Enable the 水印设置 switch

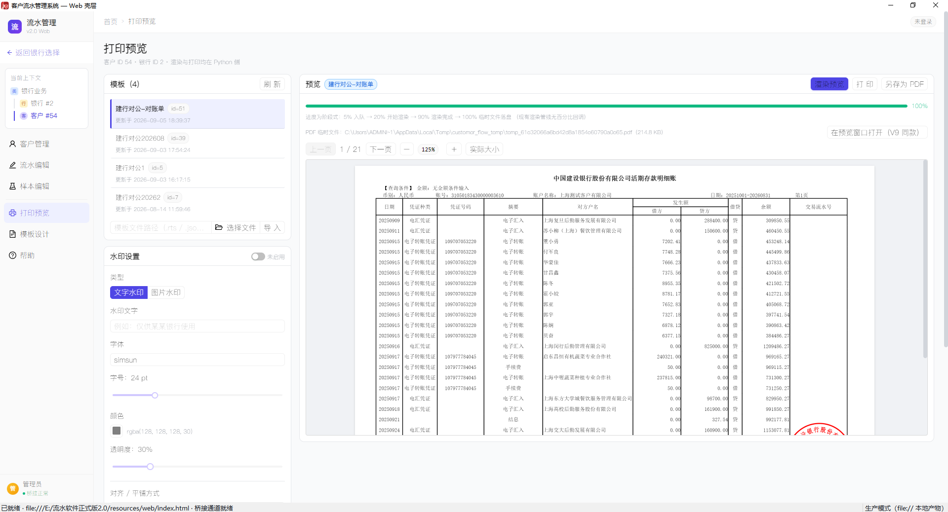coord(258,256)
